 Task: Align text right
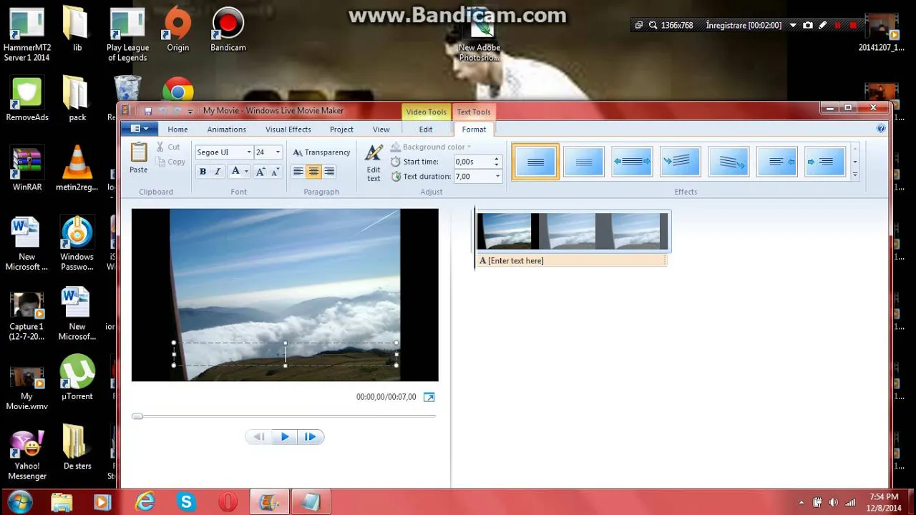point(329,172)
